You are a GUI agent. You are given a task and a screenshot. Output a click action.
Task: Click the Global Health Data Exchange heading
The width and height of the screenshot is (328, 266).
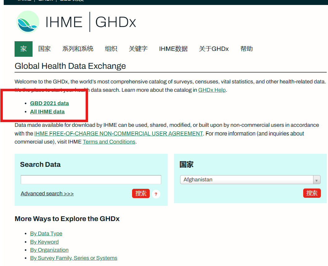pos(70,66)
